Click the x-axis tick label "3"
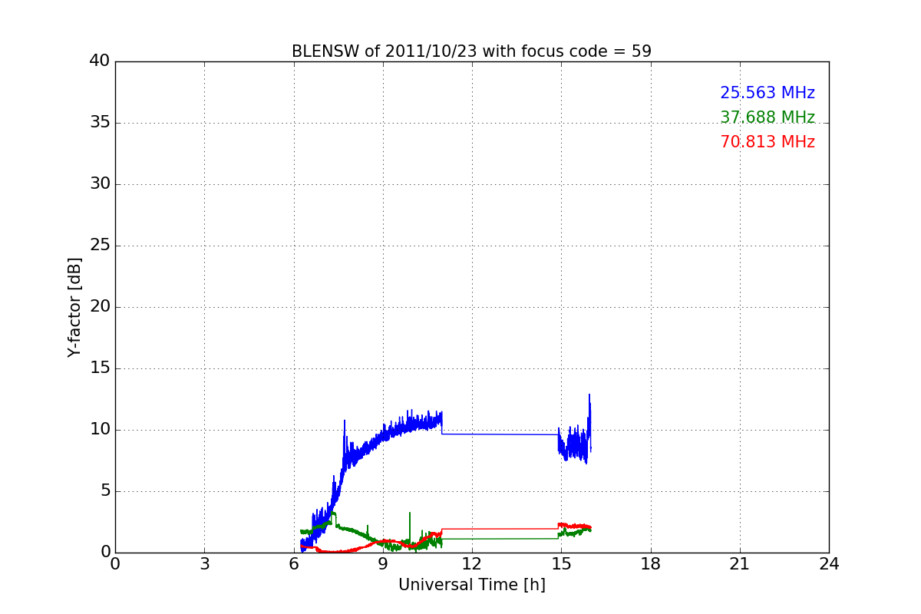The height and width of the screenshot is (614, 921). point(204,564)
